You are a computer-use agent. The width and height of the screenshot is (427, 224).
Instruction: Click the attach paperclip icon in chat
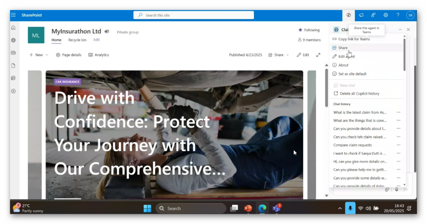pos(387,190)
